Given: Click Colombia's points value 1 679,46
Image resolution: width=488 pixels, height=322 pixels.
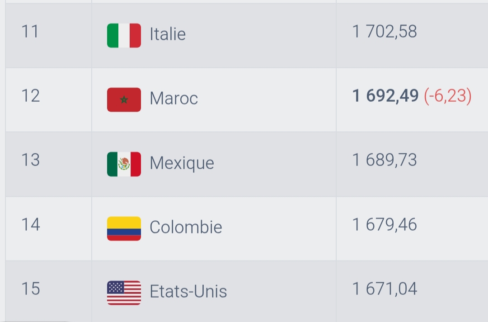Looking at the screenshot, I should click(x=385, y=224).
